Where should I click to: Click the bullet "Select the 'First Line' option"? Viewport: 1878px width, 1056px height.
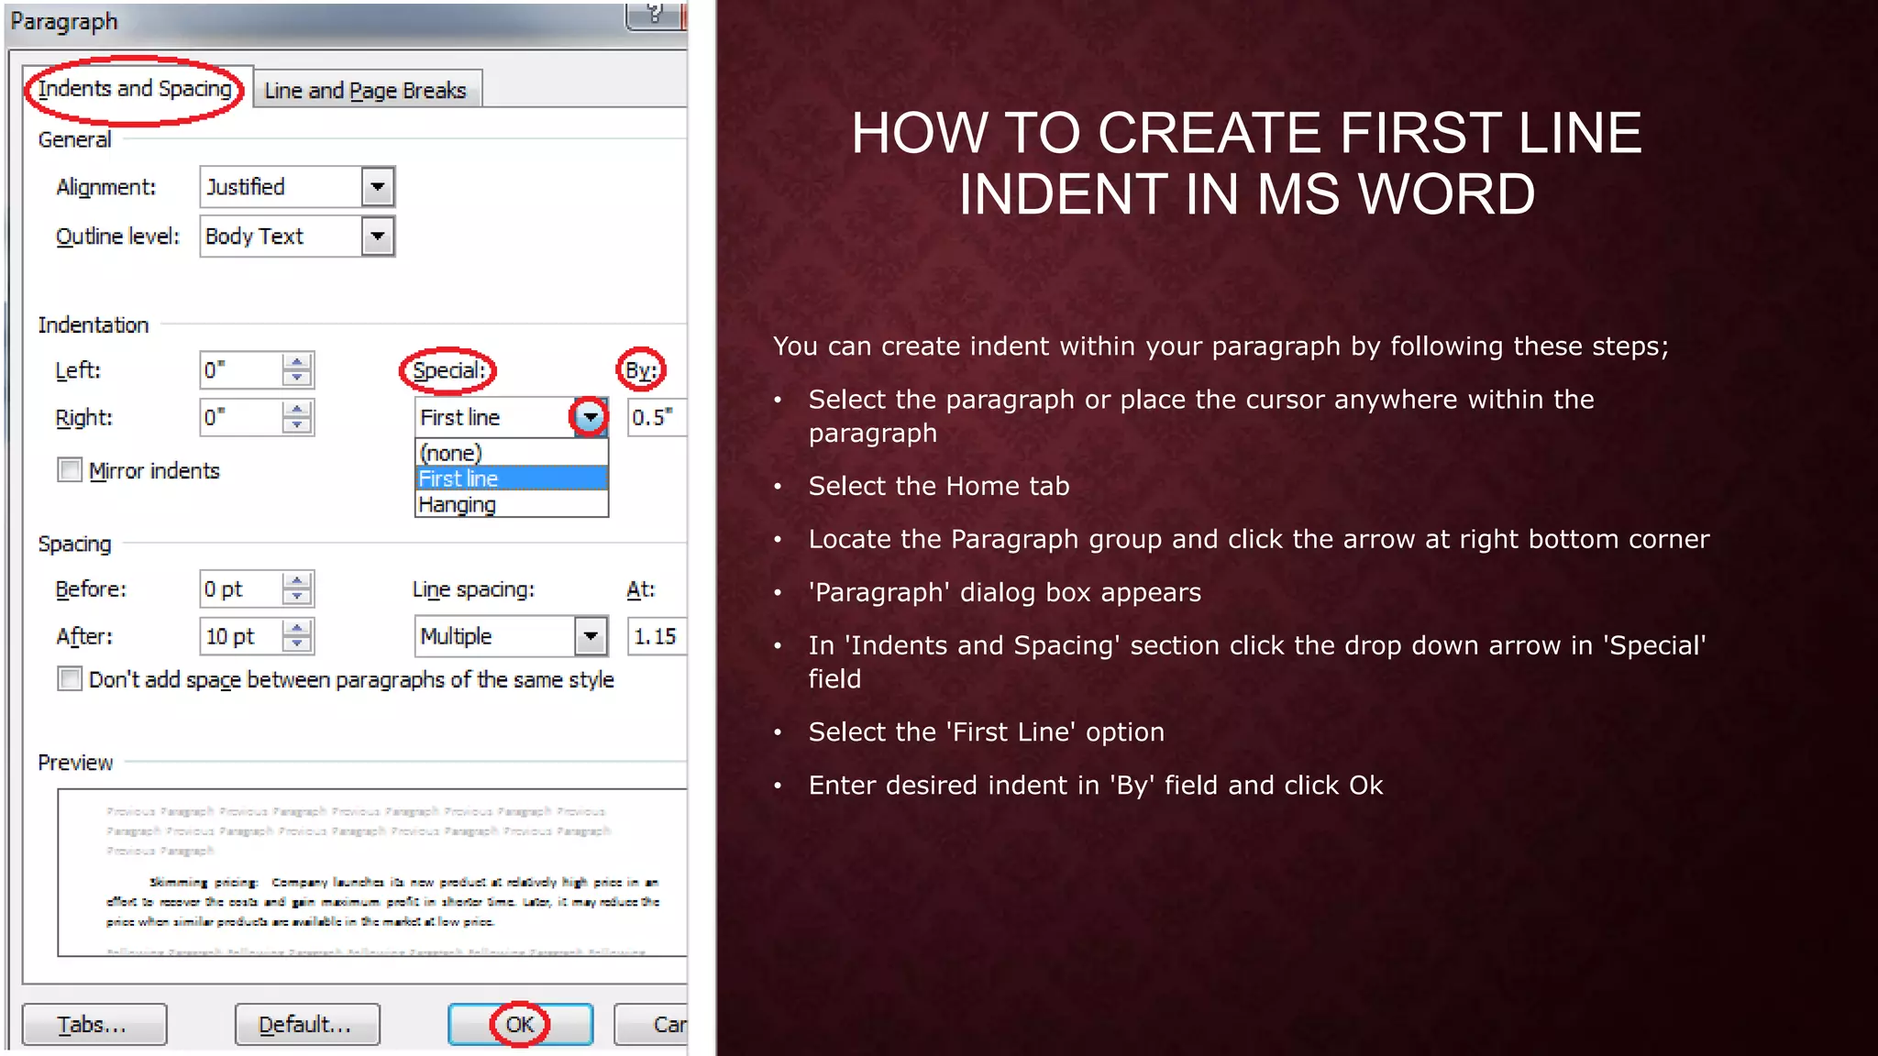987,731
